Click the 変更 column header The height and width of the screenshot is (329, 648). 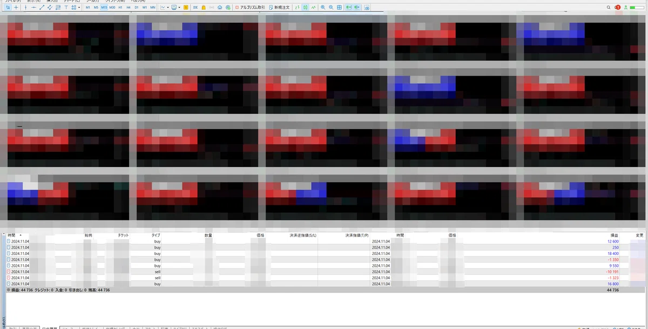coord(639,236)
